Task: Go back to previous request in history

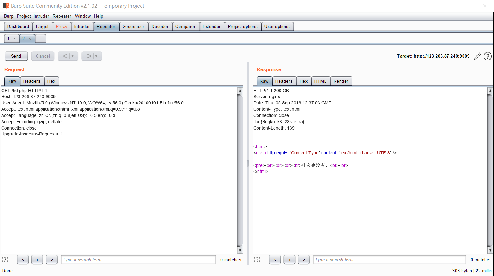Action: coord(65,56)
